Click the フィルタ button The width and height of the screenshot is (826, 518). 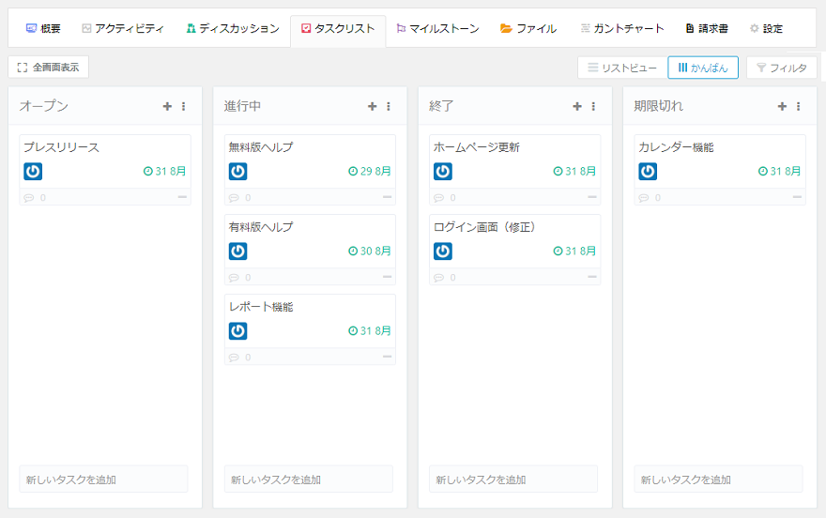coord(781,68)
